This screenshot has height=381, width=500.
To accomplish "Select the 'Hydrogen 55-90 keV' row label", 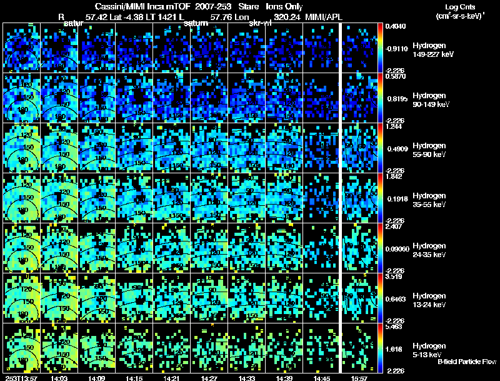I will tap(429, 150).
